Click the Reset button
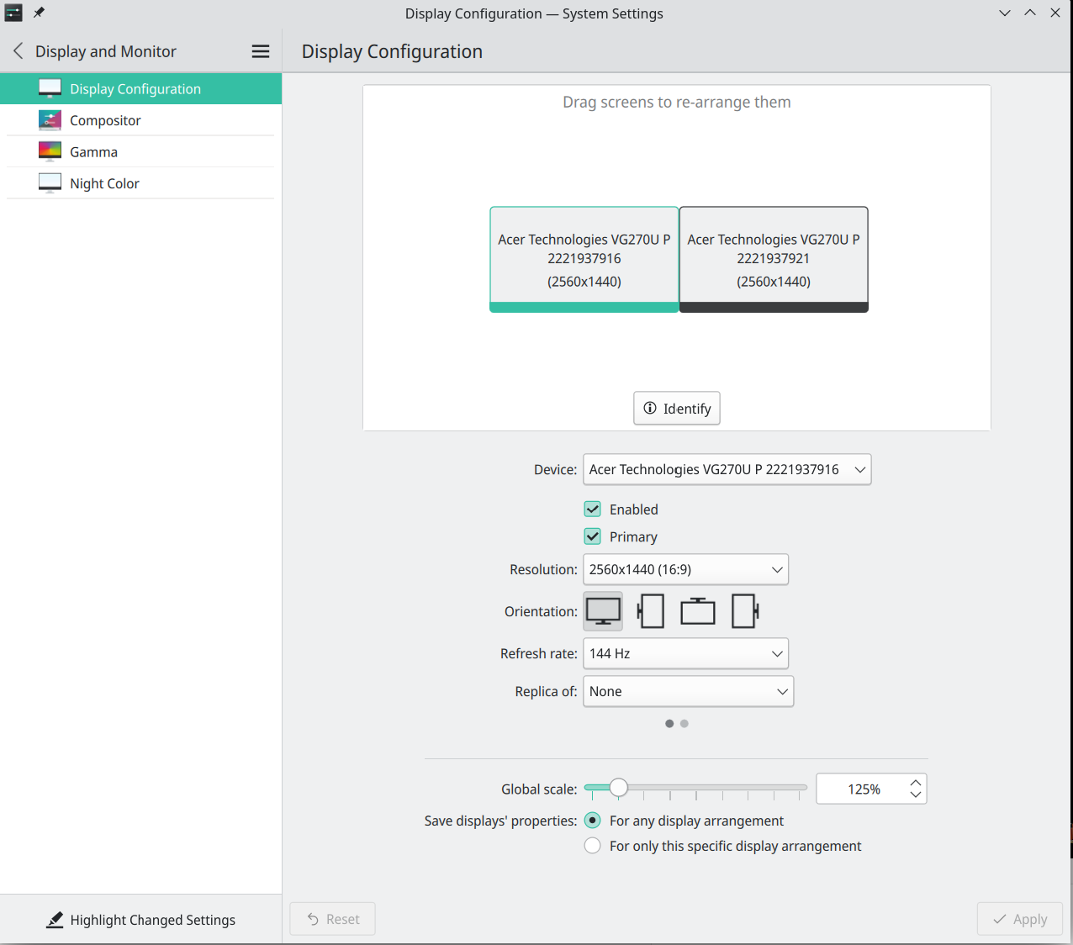This screenshot has width=1073, height=945. pos(333,919)
